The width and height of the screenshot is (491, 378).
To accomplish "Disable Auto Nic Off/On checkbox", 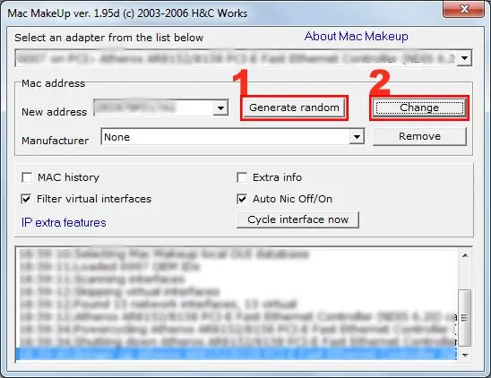I will click(x=242, y=199).
